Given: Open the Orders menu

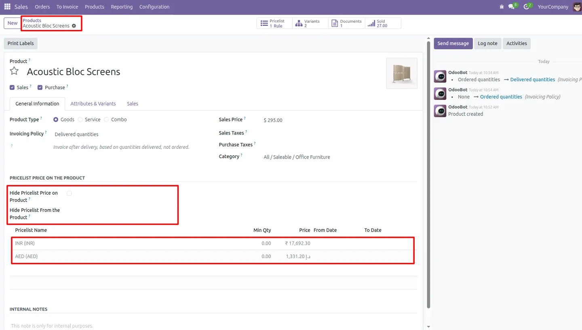Looking at the screenshot, I should [x=42, y=7].
